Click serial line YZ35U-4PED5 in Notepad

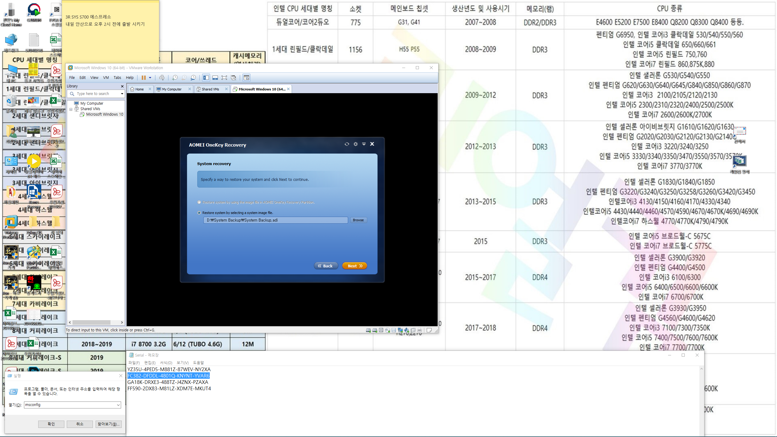point(169,369)
